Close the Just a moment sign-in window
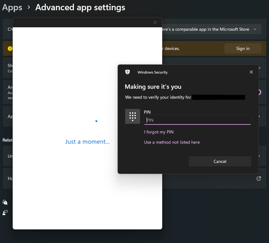 pyautogui.click(x=155, y=22)
